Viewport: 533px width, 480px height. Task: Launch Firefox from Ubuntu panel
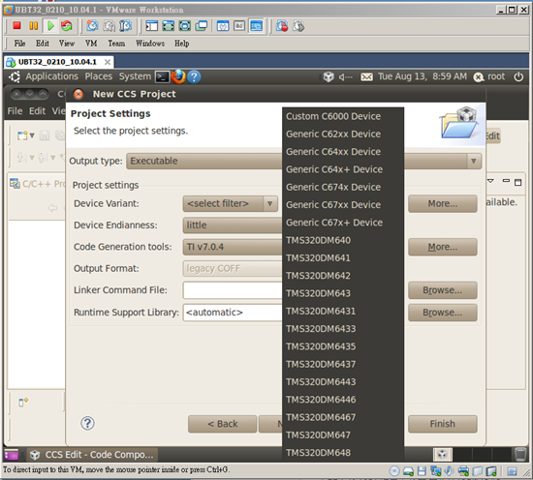point(178,76)
